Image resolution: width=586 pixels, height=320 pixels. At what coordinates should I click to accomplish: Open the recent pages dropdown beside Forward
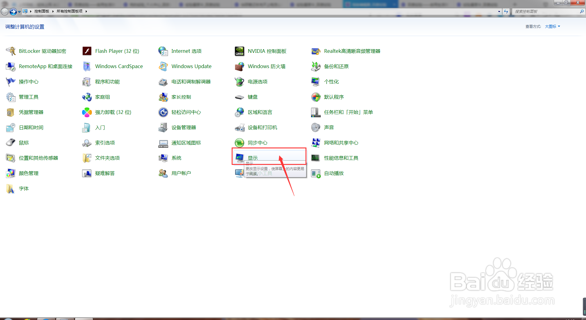coord(19,12)
